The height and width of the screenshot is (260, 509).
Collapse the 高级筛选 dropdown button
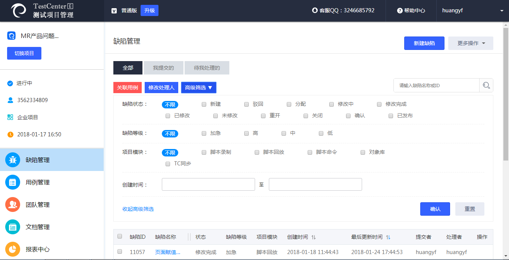click(199, 88)
